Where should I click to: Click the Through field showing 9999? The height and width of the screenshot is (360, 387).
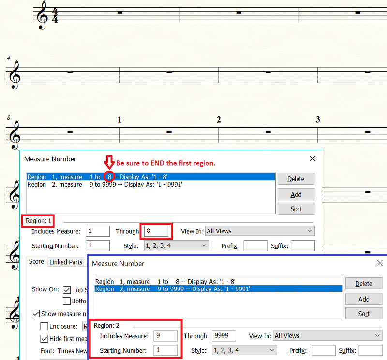click(223, 336)
